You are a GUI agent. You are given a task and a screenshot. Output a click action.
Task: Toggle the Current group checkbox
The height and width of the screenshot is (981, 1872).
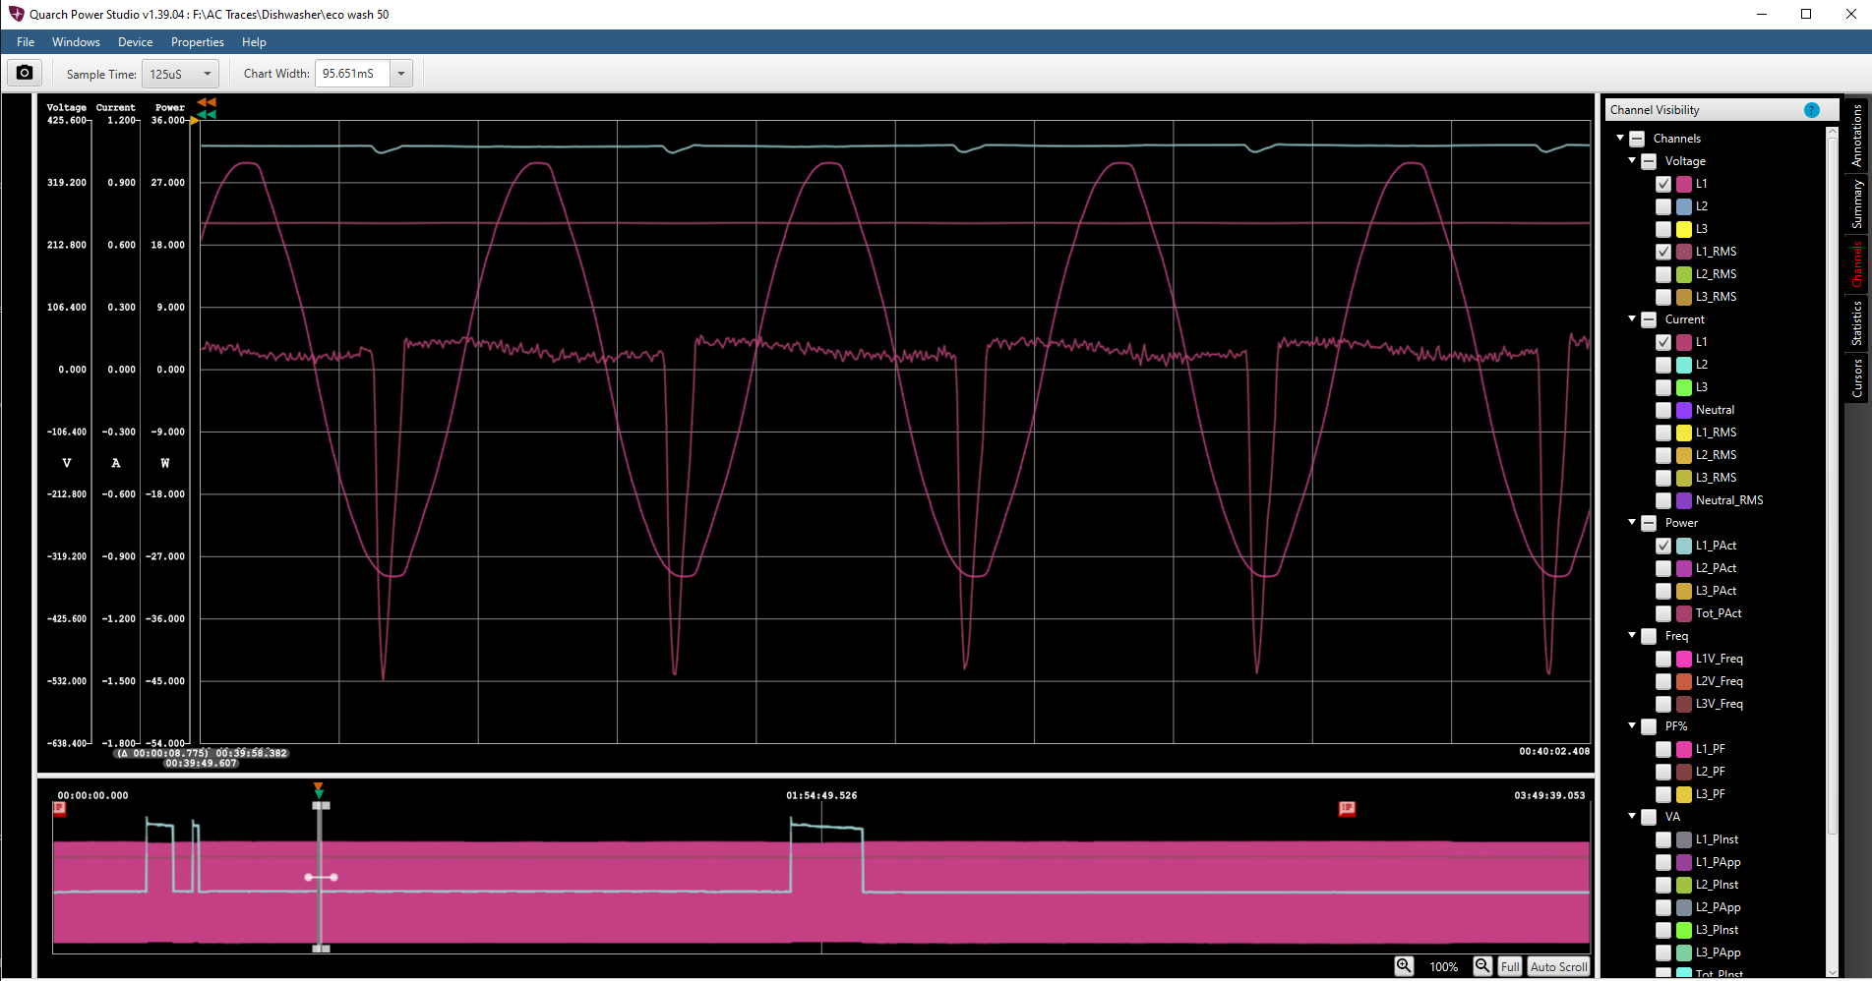click(x=1649, y=319)
